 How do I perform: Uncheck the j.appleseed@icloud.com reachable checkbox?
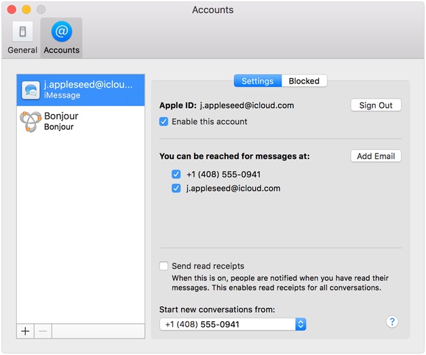(x=176, y=188)
